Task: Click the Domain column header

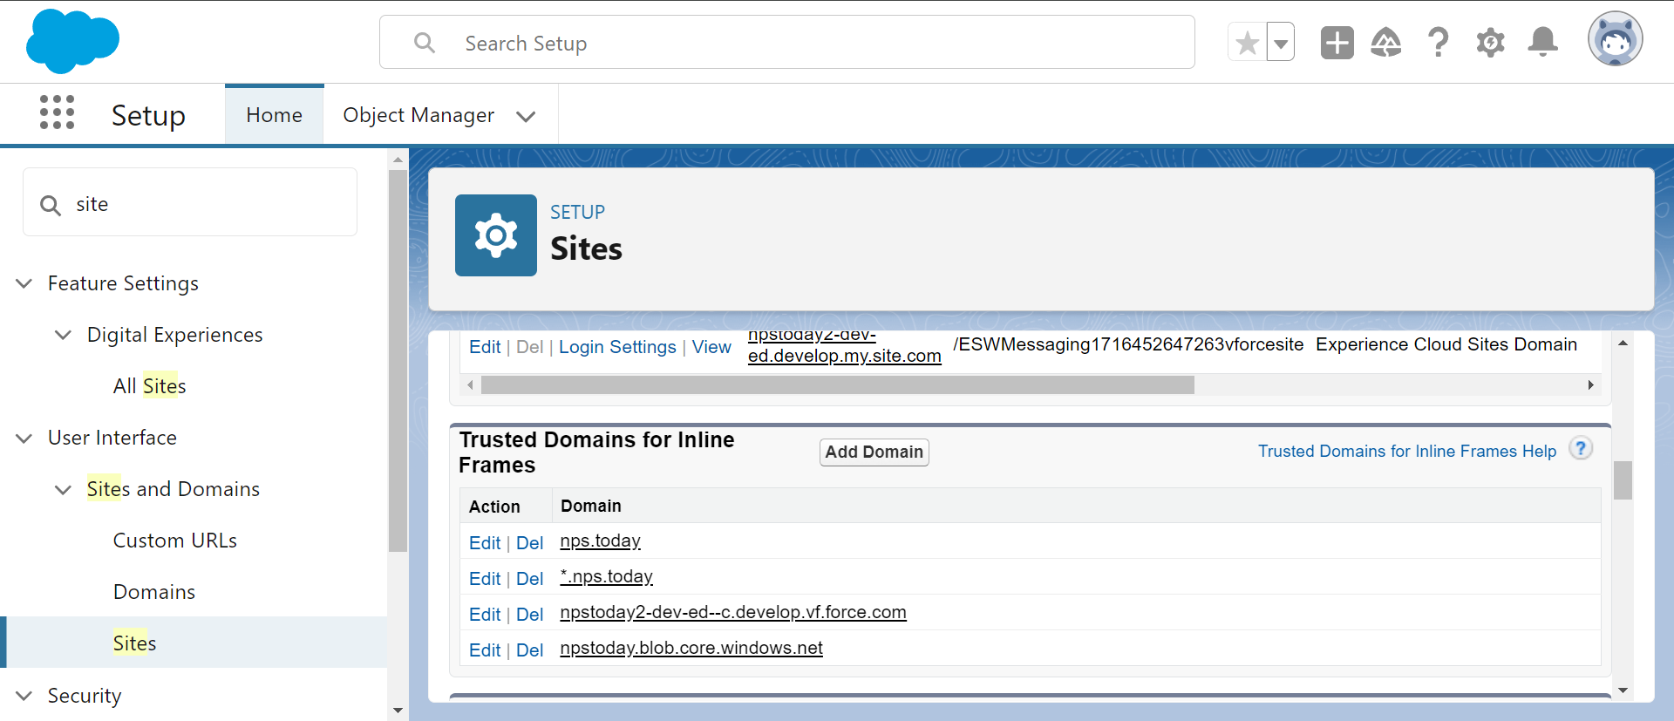Action: tap(591, 506)
